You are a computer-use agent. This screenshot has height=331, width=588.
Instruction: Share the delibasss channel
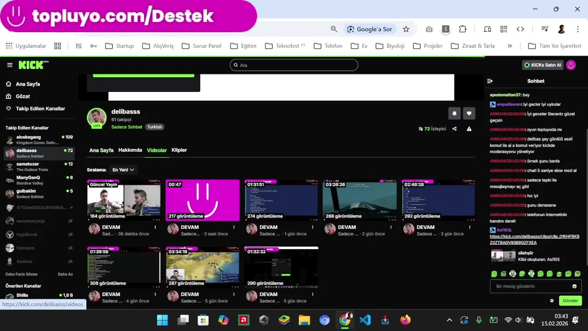point(454,129)
